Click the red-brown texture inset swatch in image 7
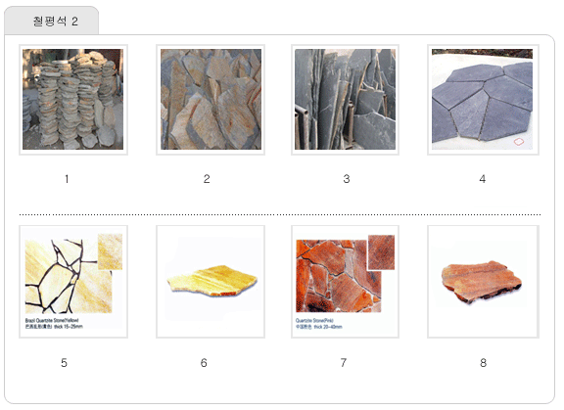 381,252
